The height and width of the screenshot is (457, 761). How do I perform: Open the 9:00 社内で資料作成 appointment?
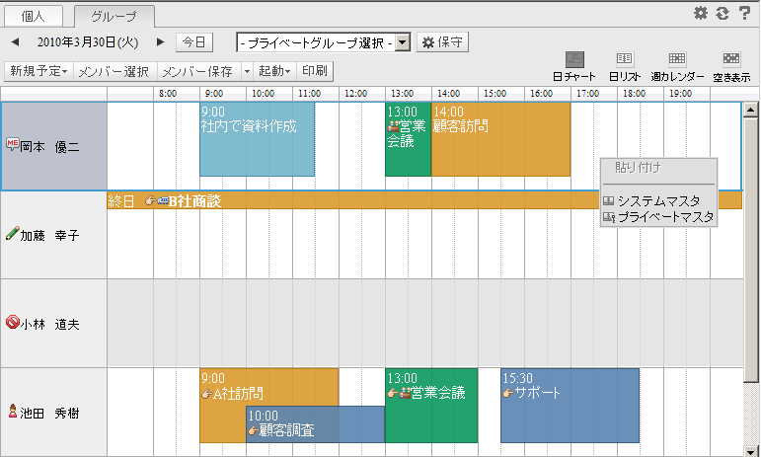257,138
